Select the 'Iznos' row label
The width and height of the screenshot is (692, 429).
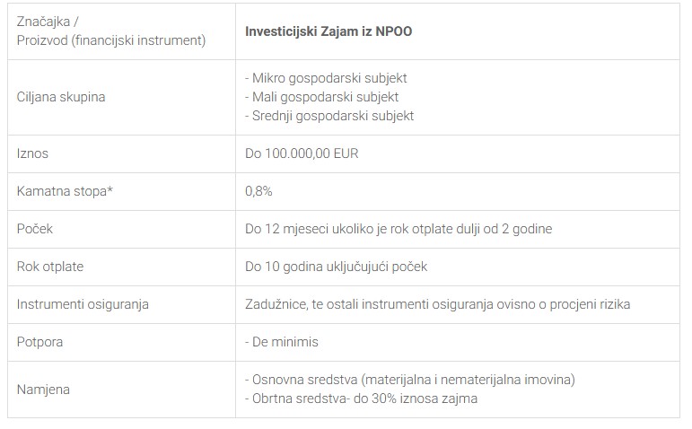point(33,153)
